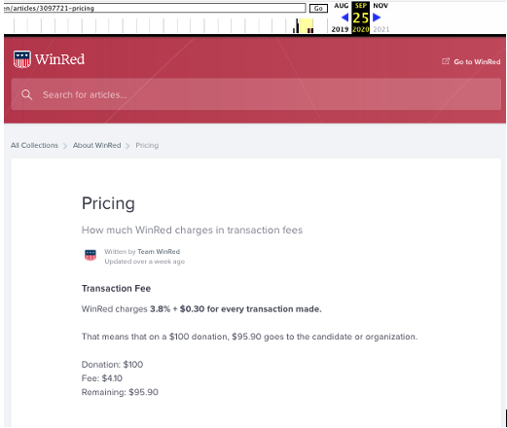This screenshot has width=507, height=428.
Task: Open the About WinRed breadcrumb
Action: pyautogui.click(x=96, y=145)
